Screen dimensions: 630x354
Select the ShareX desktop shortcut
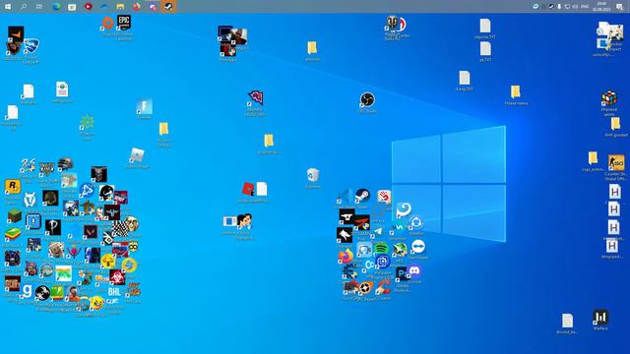(416, 223)
